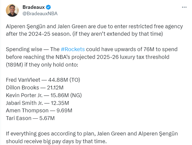Click the 2025-26 luxury tax threshold phrase
This screenshot has width=192, height=145.
133,57
